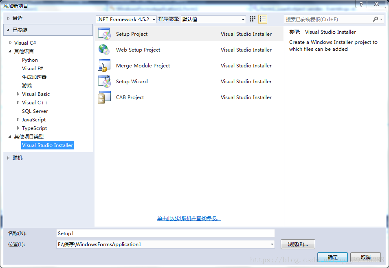Click the online template search link

(189, 218)
